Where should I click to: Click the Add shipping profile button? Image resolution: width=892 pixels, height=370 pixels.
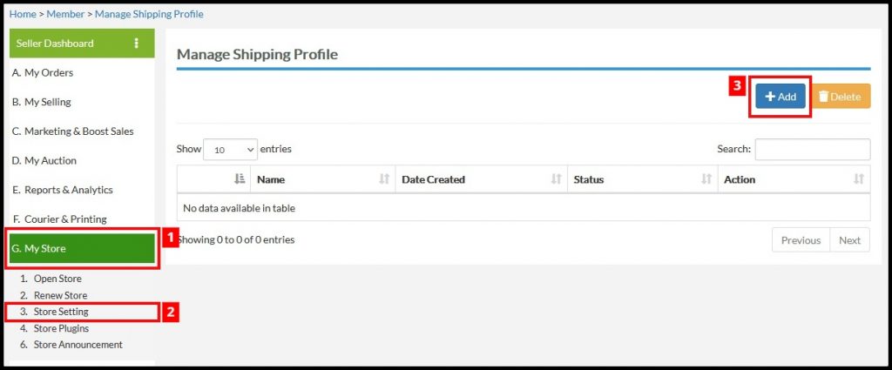coord(780,97)
